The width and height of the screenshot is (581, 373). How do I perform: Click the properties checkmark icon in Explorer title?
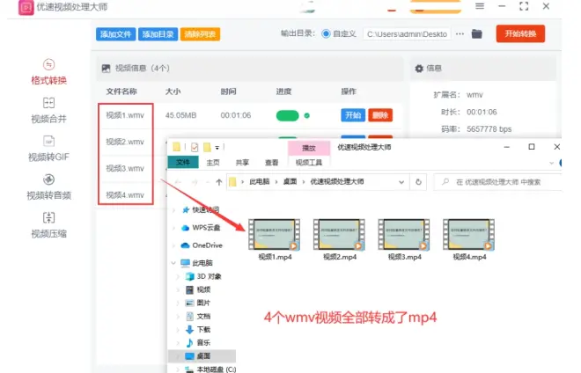195,148
